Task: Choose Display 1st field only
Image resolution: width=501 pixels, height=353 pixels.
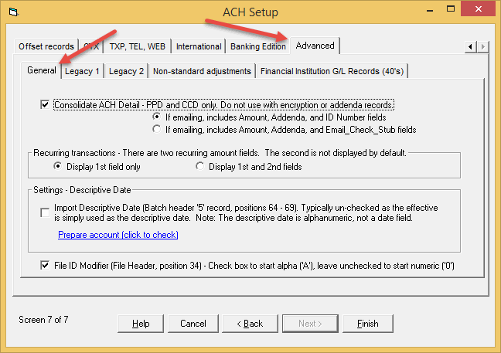Action: (58, 166)
